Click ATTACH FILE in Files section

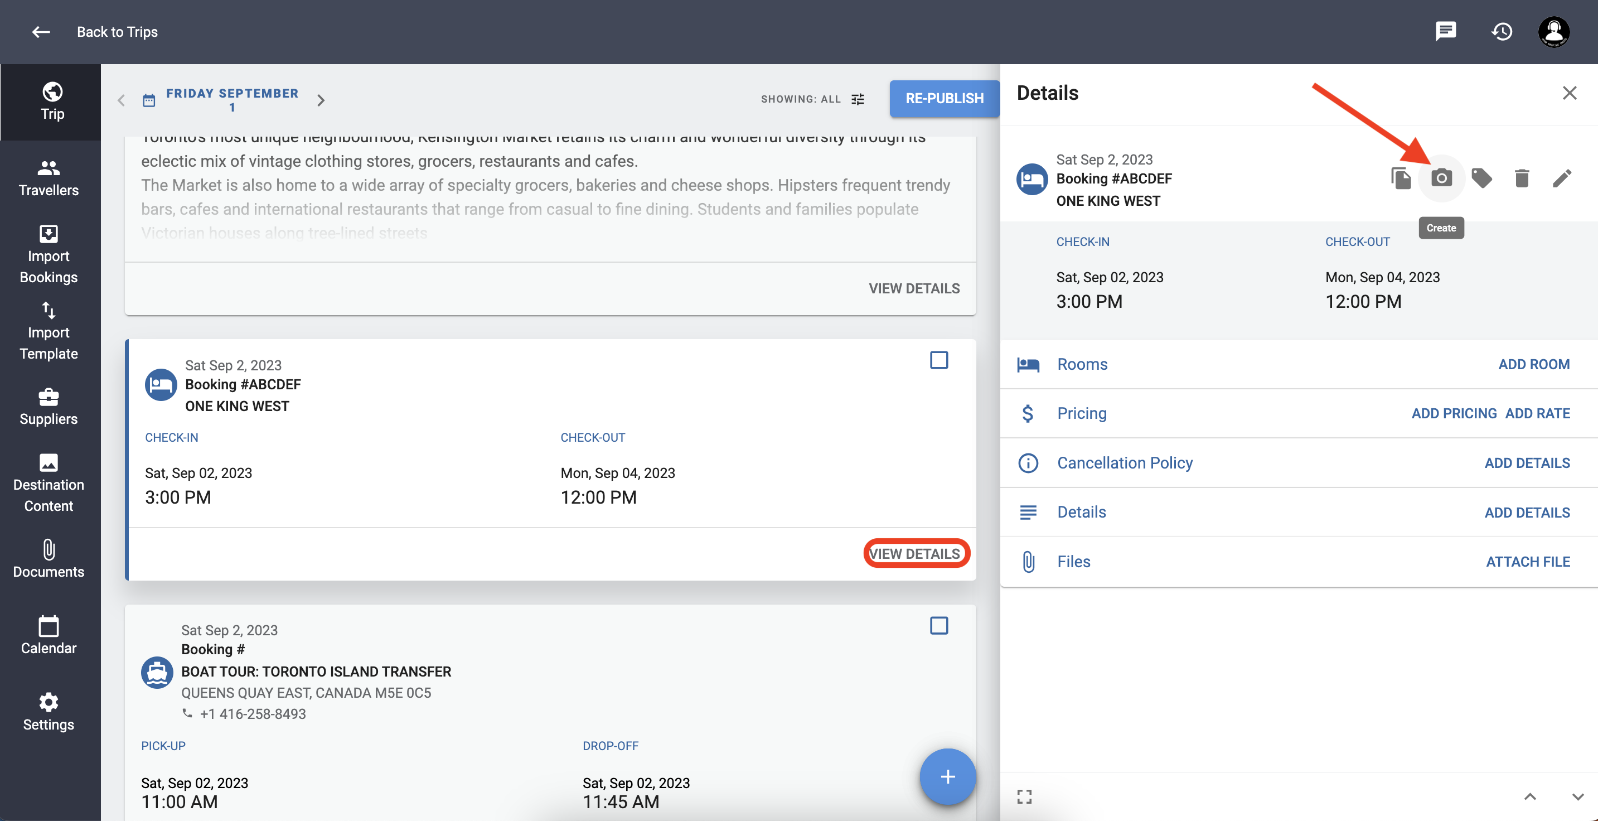1528,562
